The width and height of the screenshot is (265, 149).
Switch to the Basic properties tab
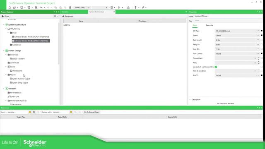click(x=195, y=25)
